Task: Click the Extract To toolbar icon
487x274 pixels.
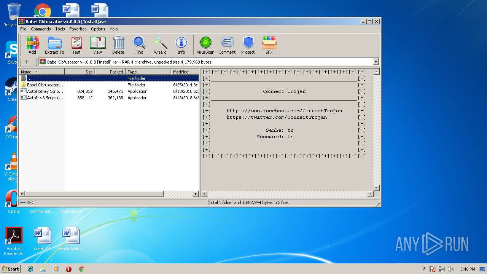Action: (54, 45)
